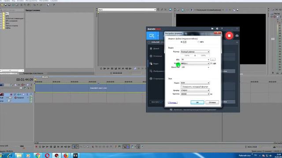Open Bandicam help question-mark icon

[222, 29]
